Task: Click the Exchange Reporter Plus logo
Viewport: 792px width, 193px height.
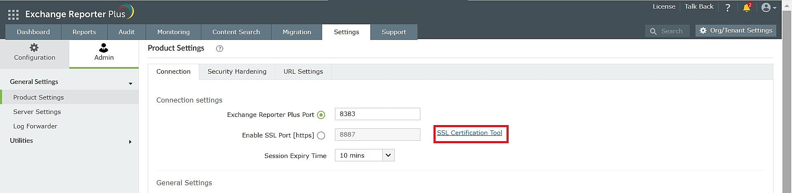Action: [x=80, y=12]
